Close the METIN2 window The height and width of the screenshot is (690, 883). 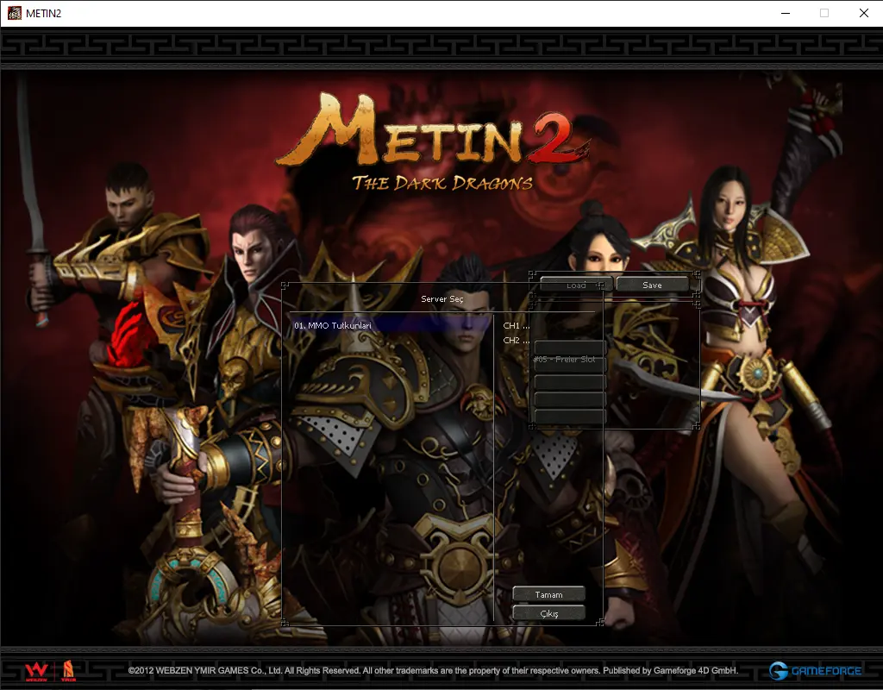863,13
